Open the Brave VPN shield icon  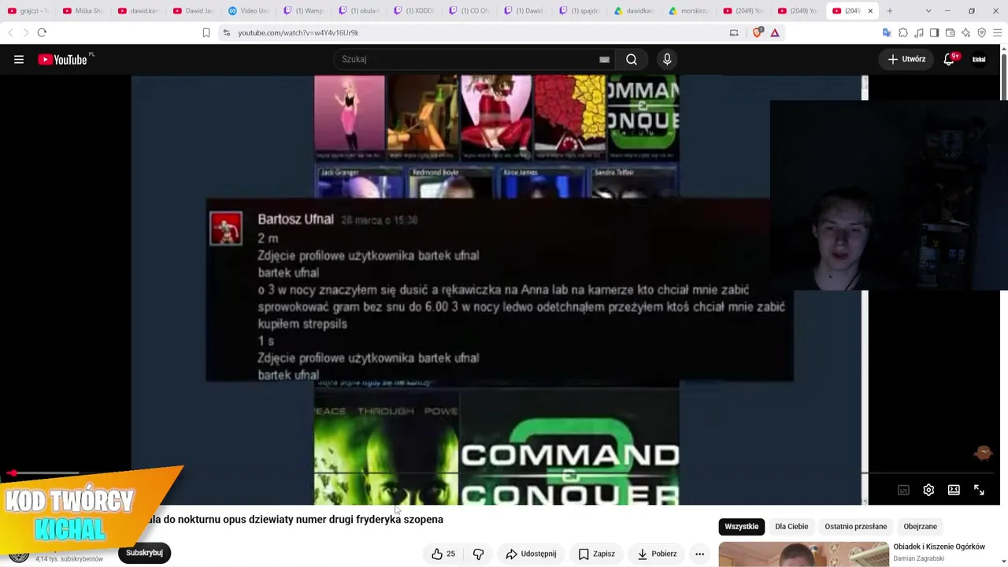pyautogui.click(x=981, y=32)
